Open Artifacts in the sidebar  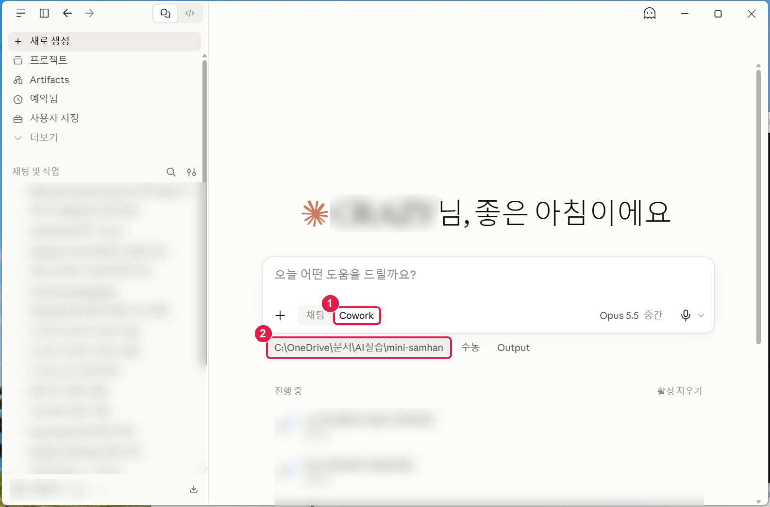(104, 80)
